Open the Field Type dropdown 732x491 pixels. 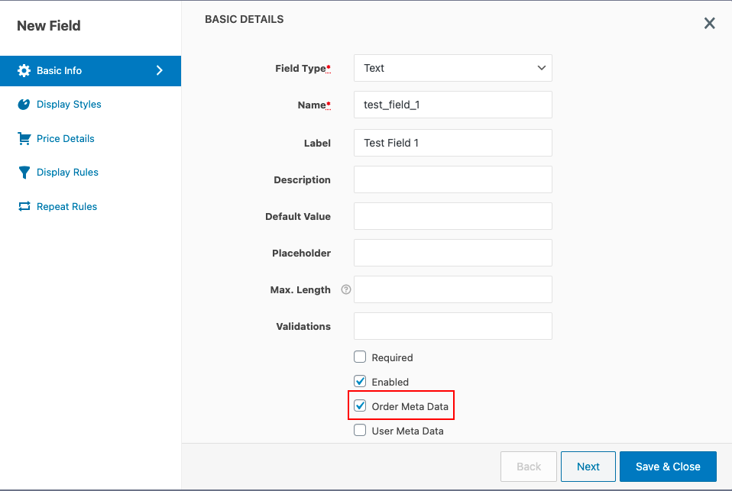tap(452, 68)
